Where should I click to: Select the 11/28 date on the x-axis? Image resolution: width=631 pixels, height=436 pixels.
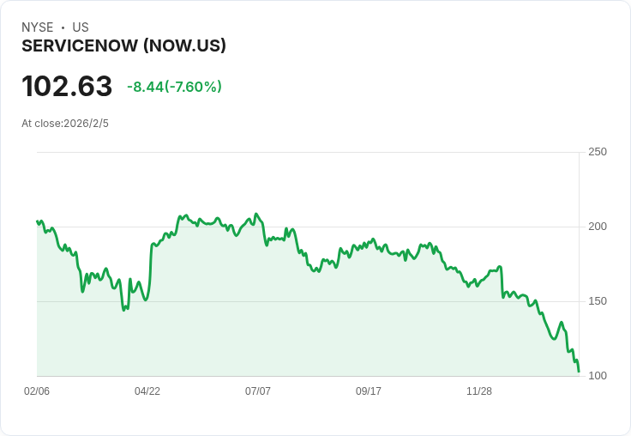point(479,391)
